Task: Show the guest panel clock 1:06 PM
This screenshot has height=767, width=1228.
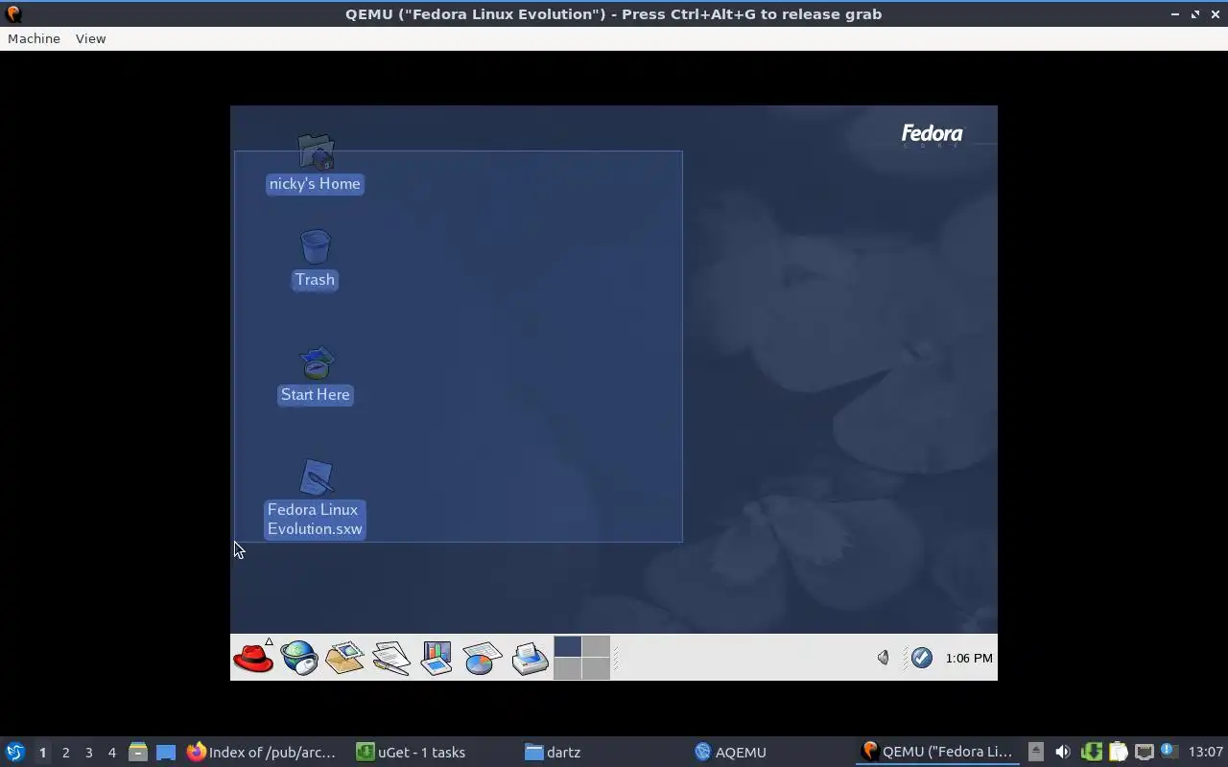Action: (x=969, y=658)
